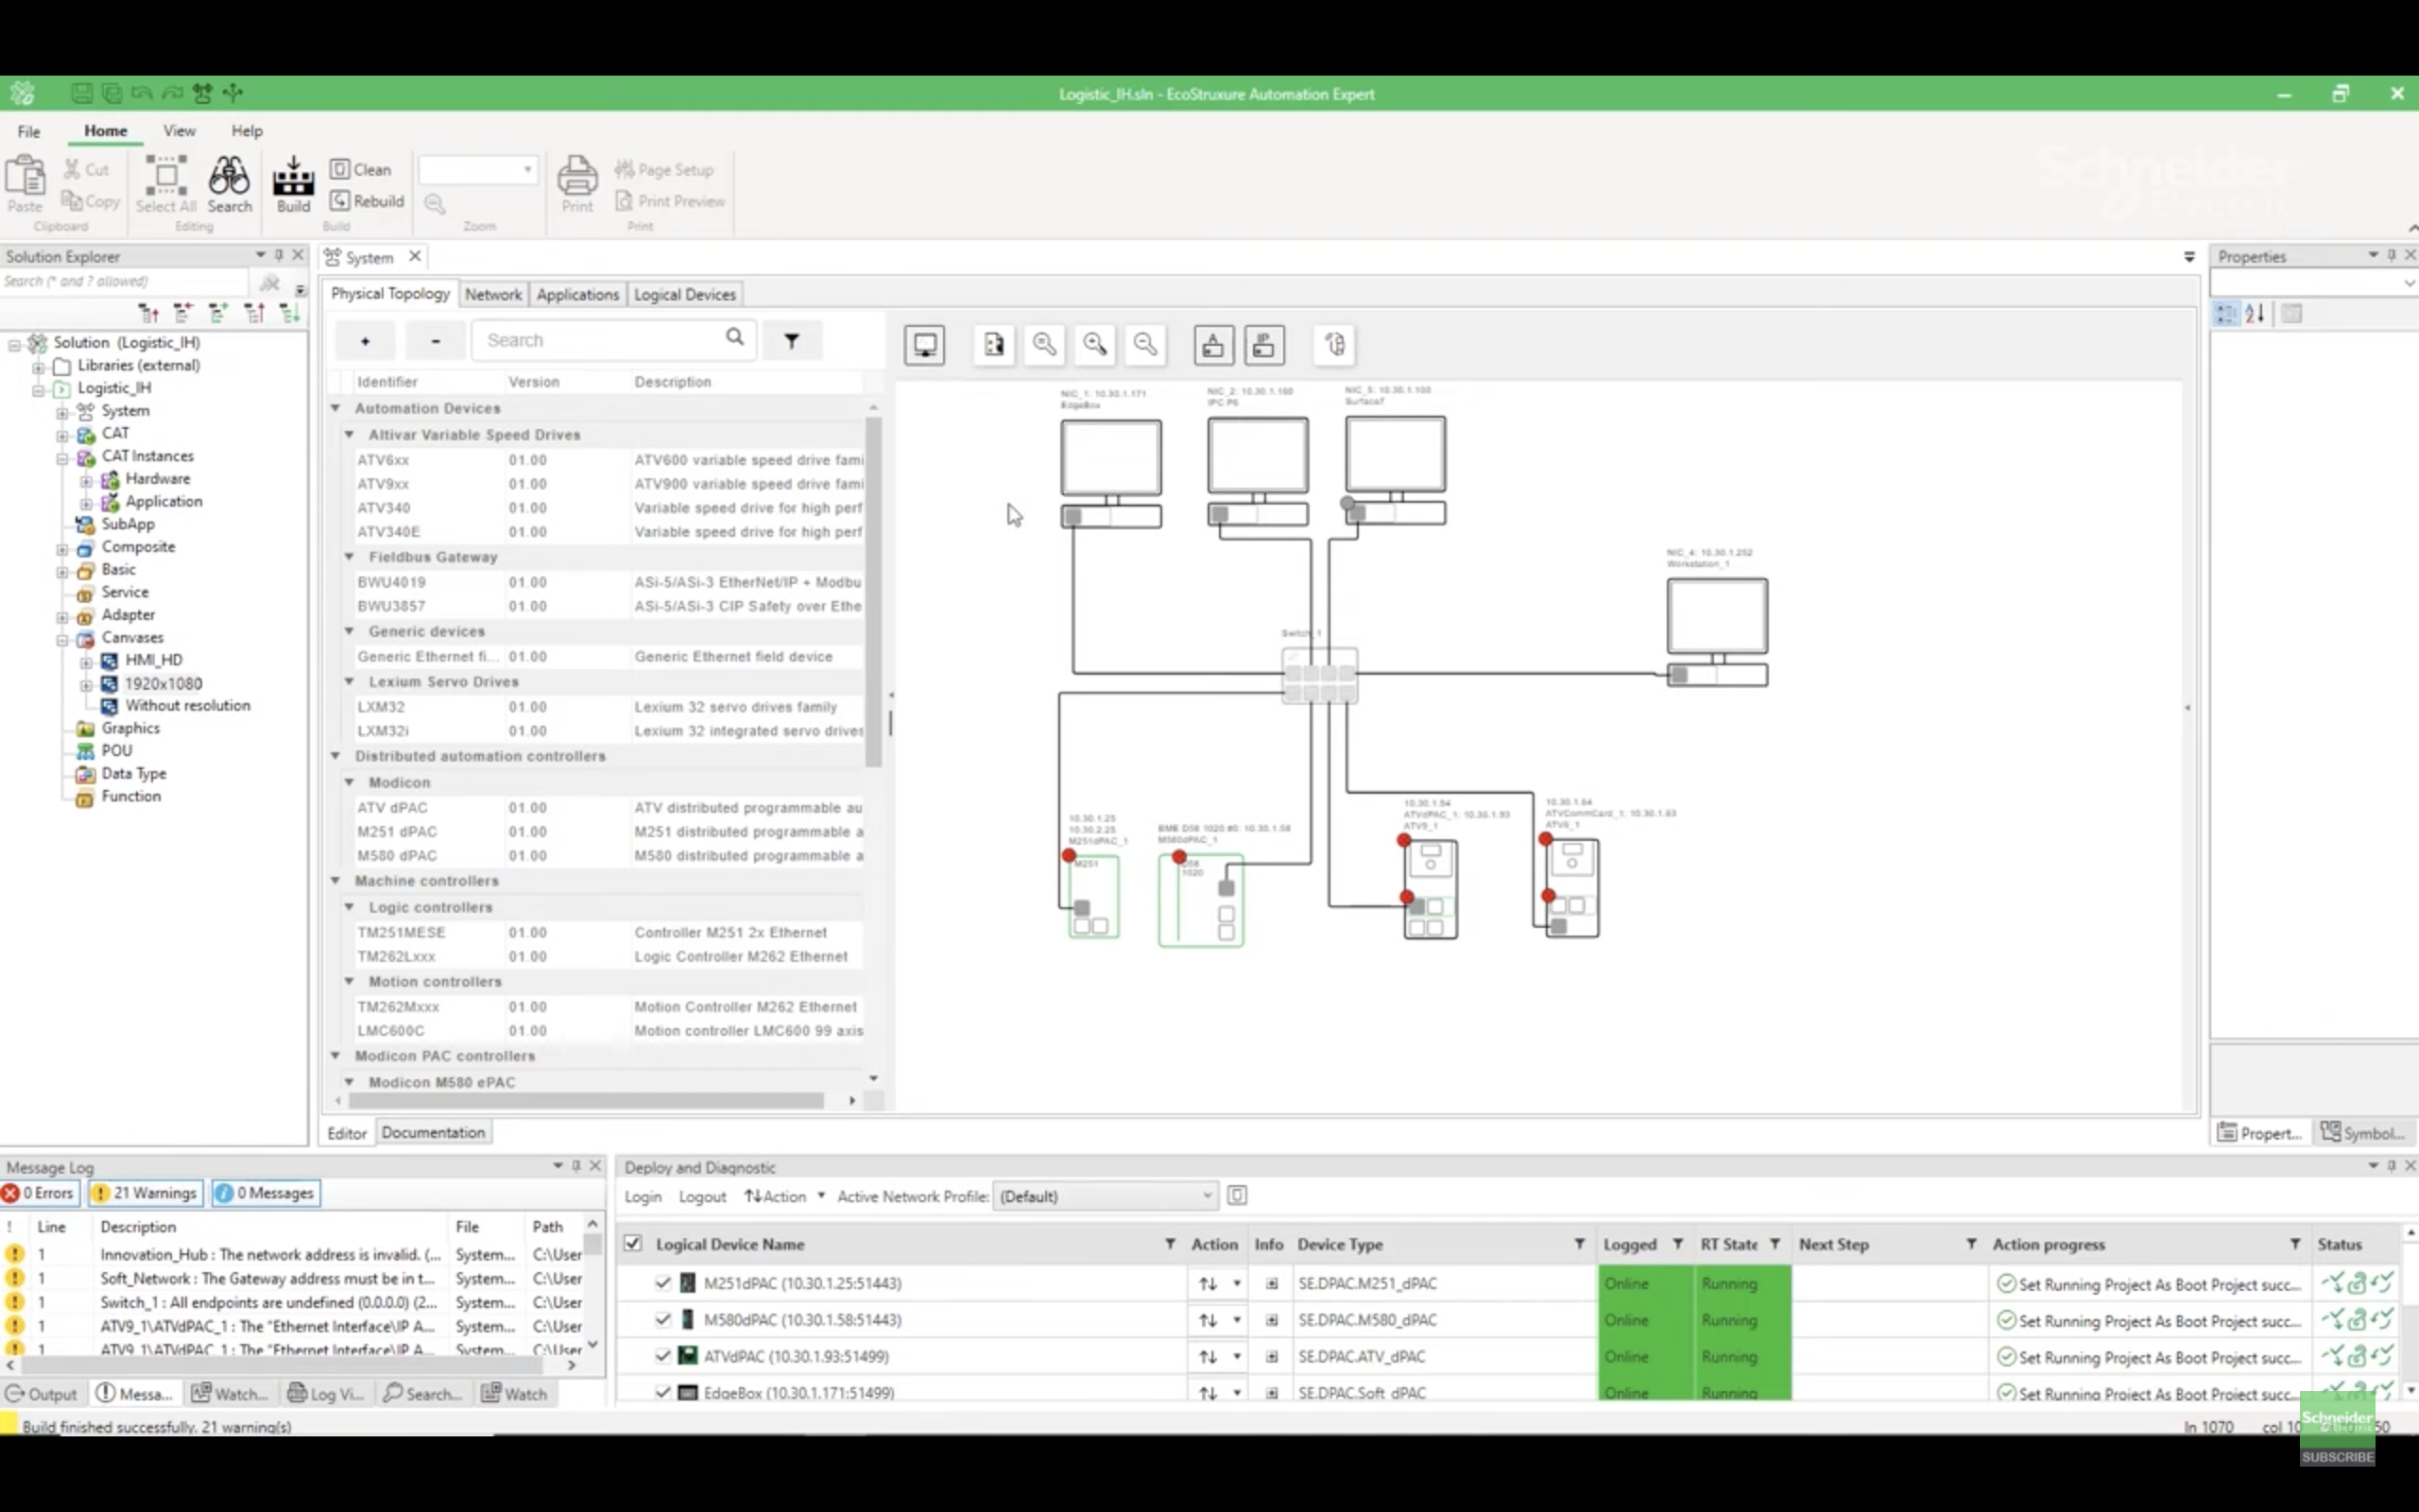Click Logout in Deploy and Diagnostic
Image resolution: width=2419 pixels, height=1512 pixels.
[702, 1196]
